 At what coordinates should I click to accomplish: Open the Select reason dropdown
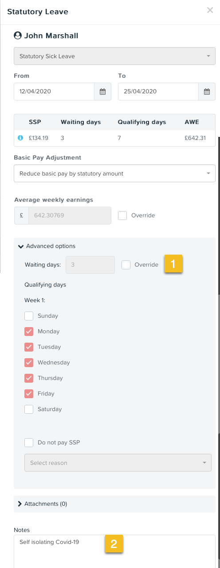click(118, 463)
